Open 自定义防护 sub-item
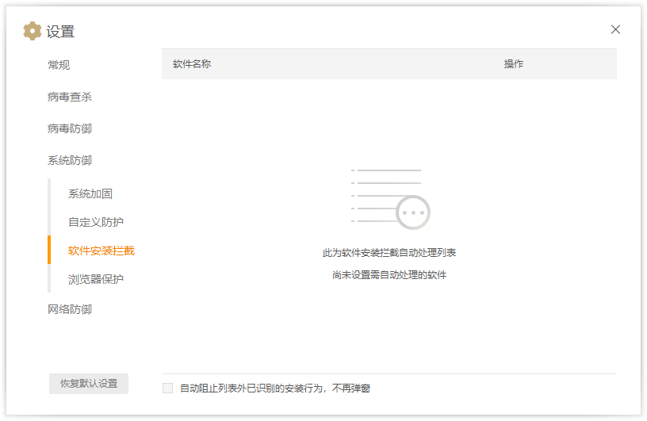The image size is (647, 421). [96, 222]
